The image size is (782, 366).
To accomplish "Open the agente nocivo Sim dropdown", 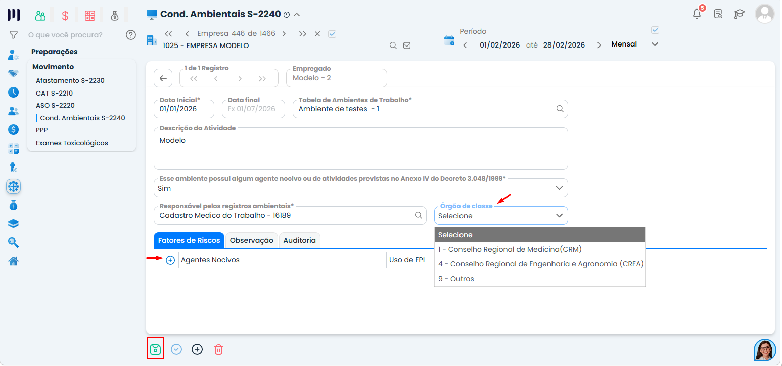I will [361, 188].
